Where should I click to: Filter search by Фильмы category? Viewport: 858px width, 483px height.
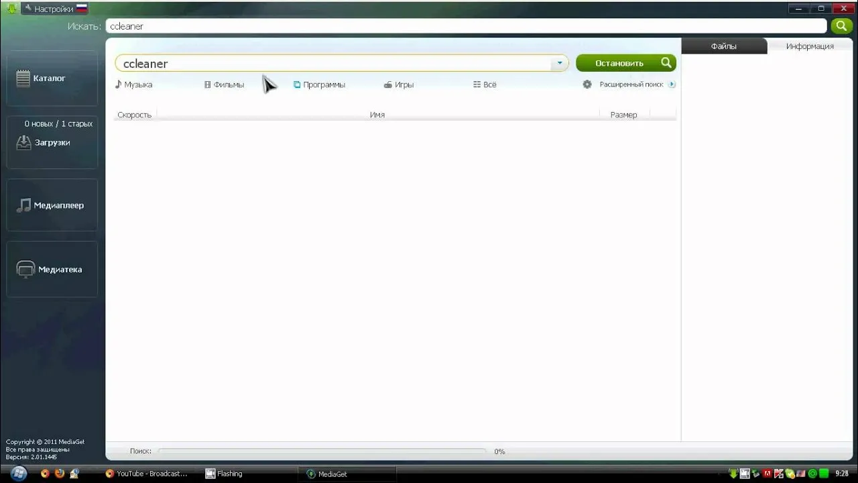point(224,85)
